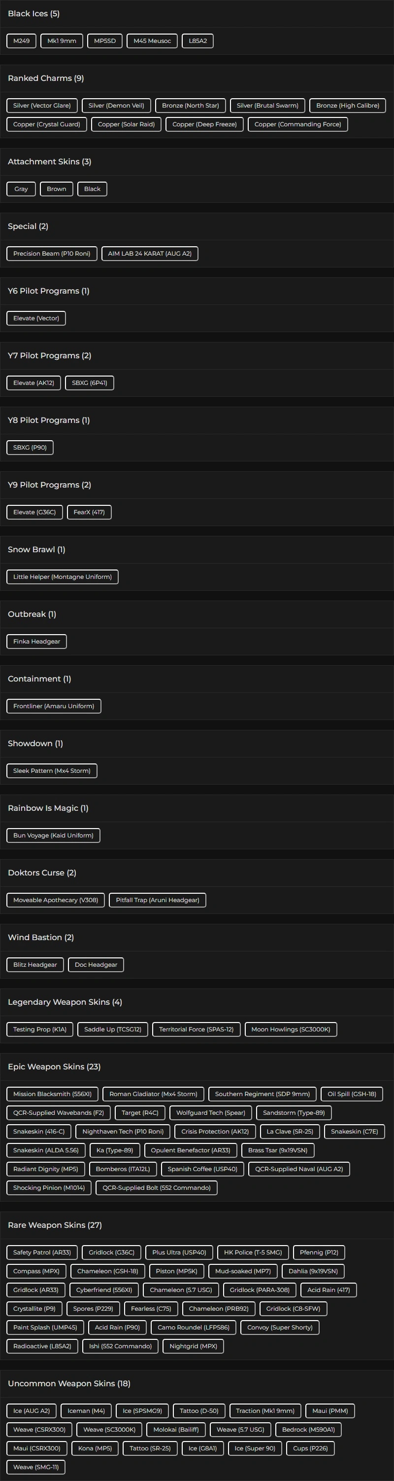The width and height of the screenshot is (394, 1481).
Task: Select Copper (Deep Freeze) charm tag
Action: point(204,124)
